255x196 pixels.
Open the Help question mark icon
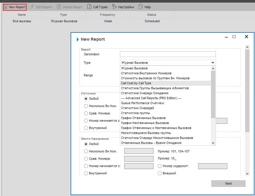coord(141,7)
